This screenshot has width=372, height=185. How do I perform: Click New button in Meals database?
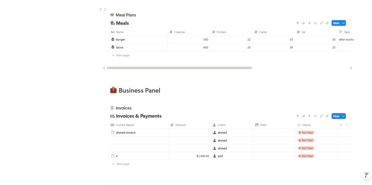[x=336, y=23]
